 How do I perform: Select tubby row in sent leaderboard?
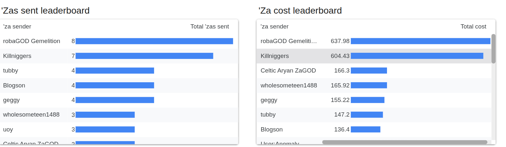coord(10,71)
